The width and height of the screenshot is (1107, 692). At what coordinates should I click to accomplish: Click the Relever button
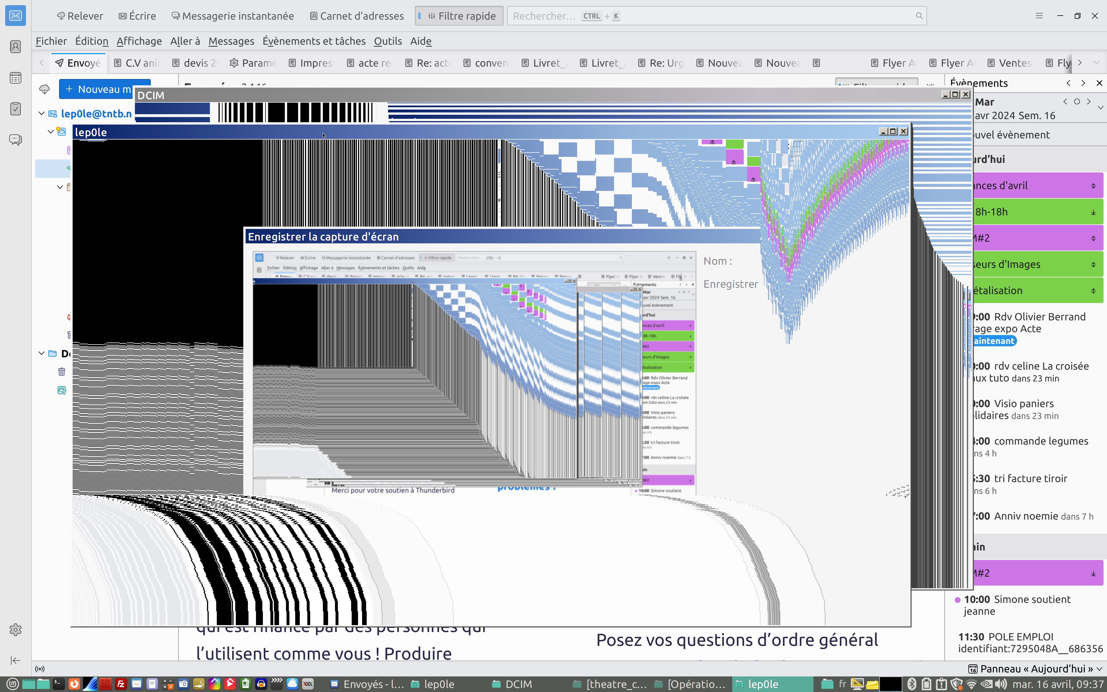click(x=80, y=16)
